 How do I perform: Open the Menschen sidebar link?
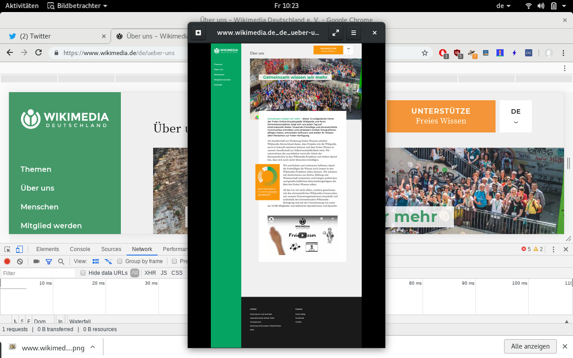(x=39, y=207)
